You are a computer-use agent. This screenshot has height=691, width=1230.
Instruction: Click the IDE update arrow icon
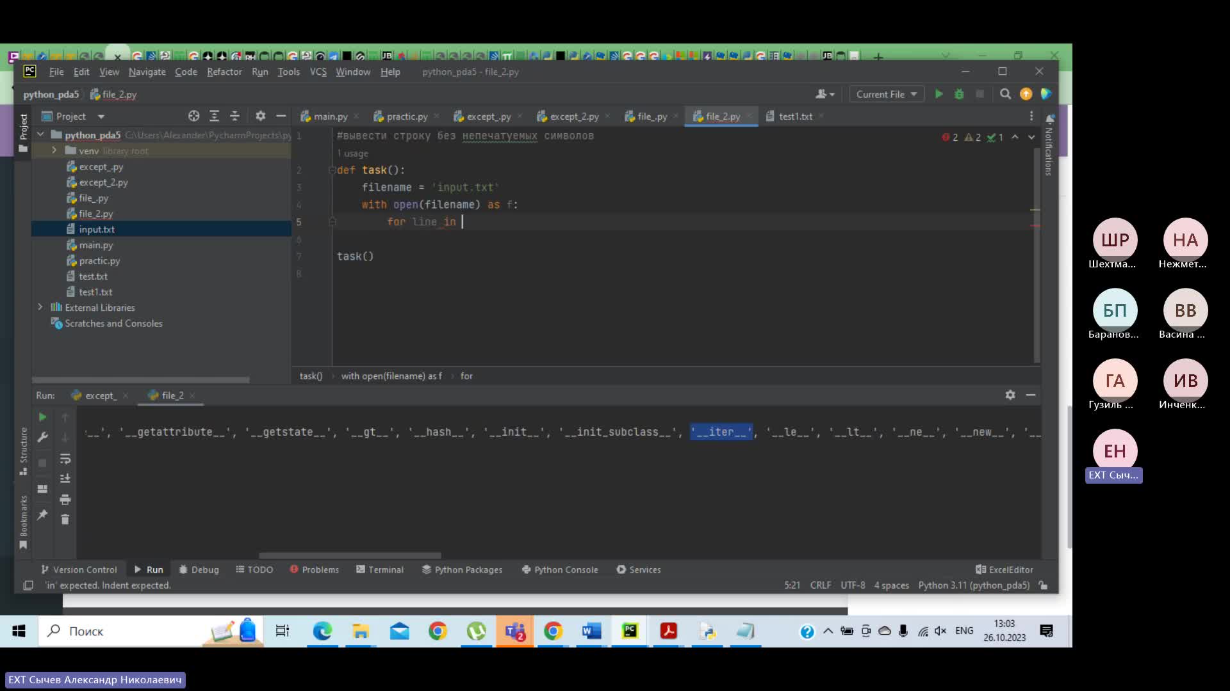pos(1026,94)
